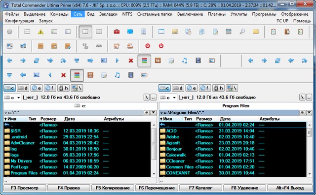This screenshot has width=316, height=195.
Task: Click right panel scrollbar down arrow
Action: 310,174
